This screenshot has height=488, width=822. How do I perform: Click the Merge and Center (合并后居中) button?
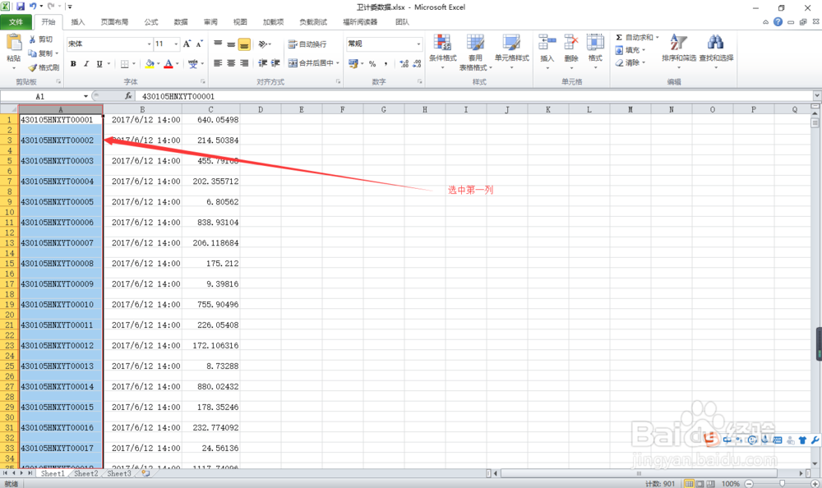[x=311, y=63]
